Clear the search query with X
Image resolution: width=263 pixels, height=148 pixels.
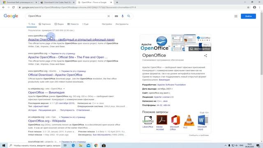pos(108,16)
